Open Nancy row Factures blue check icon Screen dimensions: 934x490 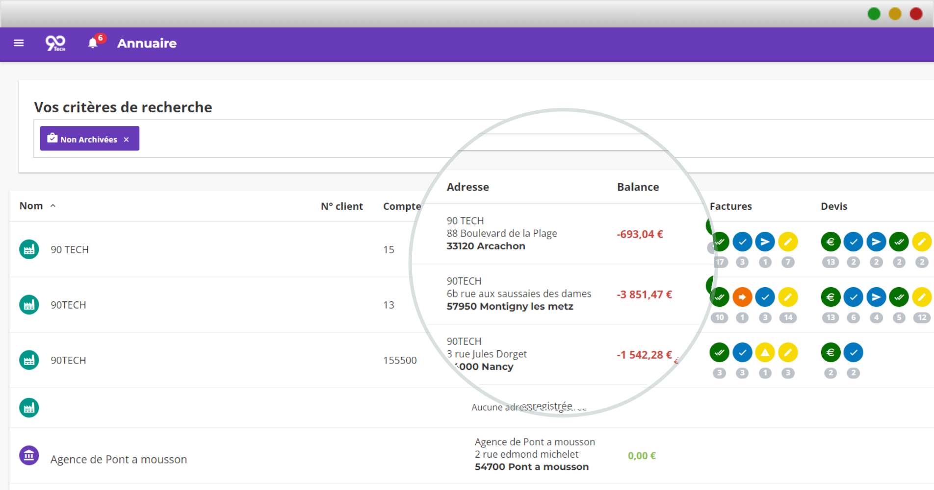742,352
